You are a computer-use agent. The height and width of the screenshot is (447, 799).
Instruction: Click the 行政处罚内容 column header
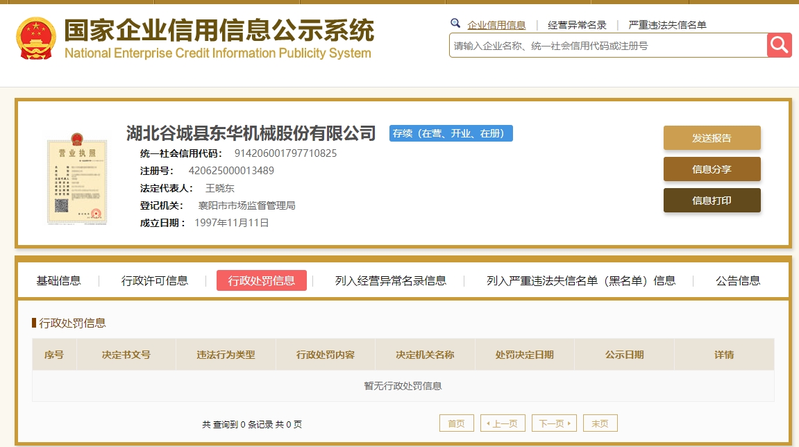tap(325, 354)
